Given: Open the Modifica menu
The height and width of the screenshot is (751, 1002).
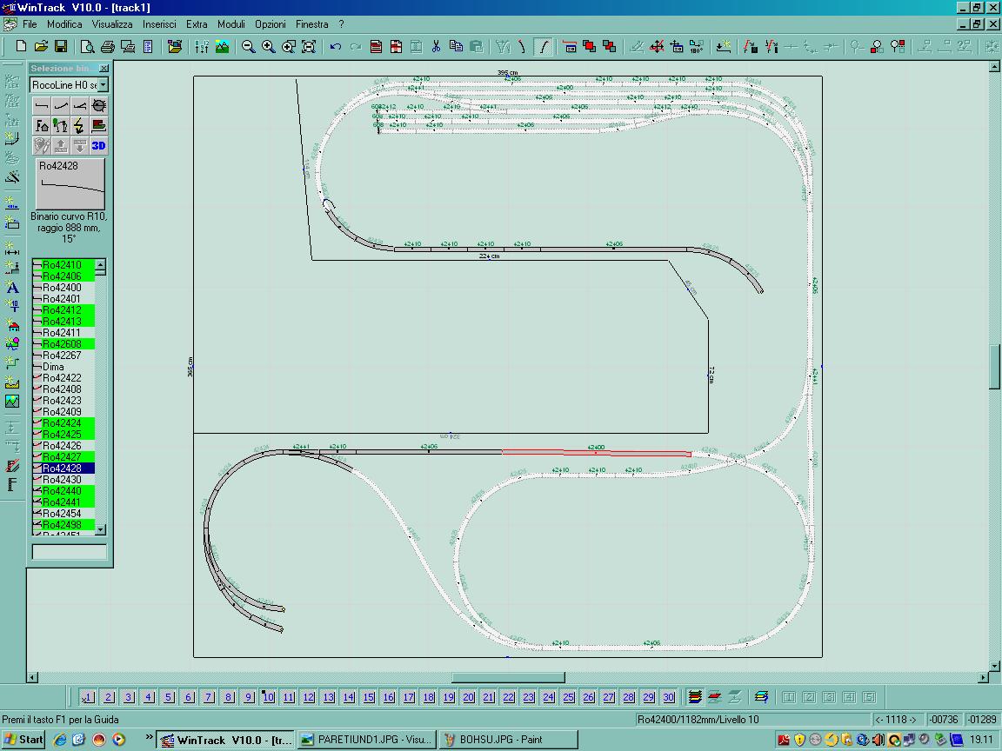Looking at the screenshot, I should 64,24.
